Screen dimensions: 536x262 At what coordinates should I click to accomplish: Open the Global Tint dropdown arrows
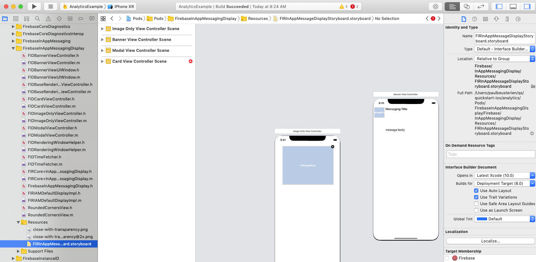pos(532,219)
